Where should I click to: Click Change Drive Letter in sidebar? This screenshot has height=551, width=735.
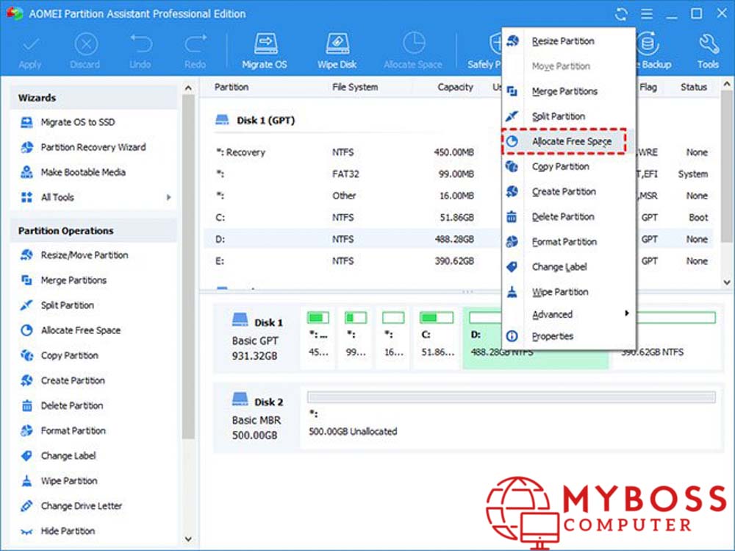[x=81, y=505]
